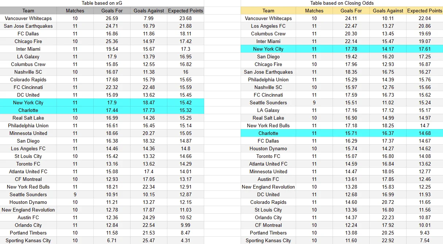Select the highlighted 14.68 Expected Points cell
Viewport: 443px width, 244px height.
click(425, 133)
